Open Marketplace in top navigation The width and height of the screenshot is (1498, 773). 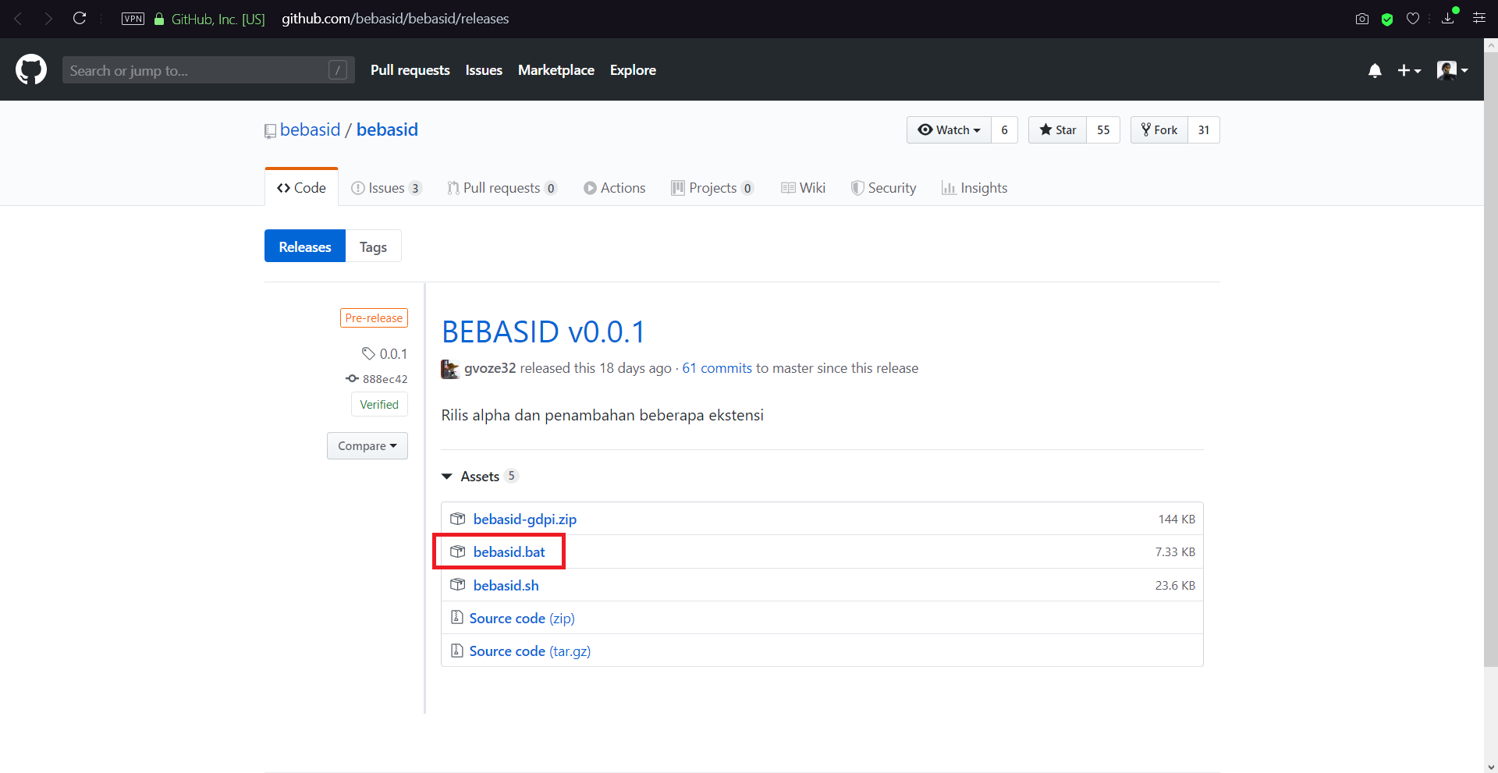click(556, 70)
